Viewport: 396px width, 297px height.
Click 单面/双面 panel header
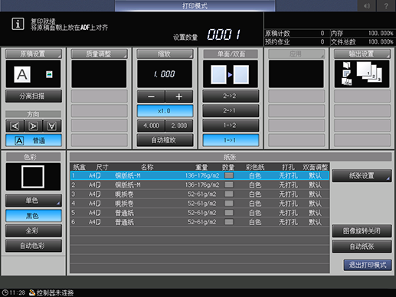(231, 54)
